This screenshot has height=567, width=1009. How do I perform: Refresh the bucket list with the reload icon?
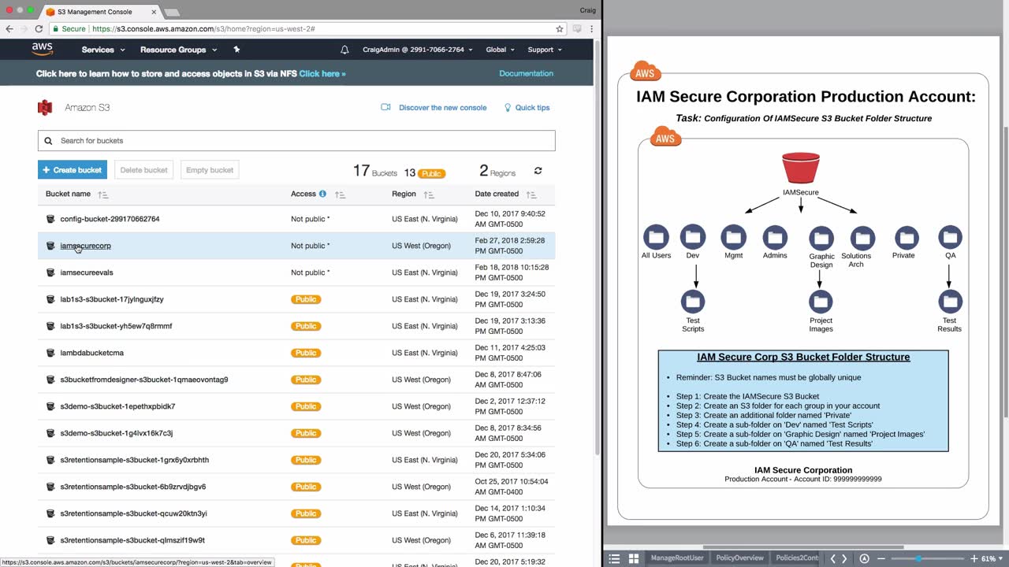click(x=538, y=171)
